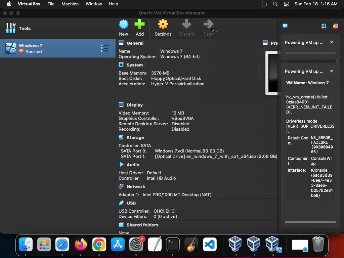Open TextEdit from the dock
The width and height of the screenshot is (344, 258).
155,244
